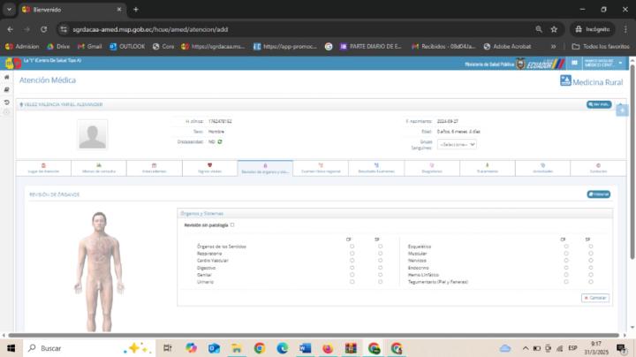Click the refresh icon beside Discapacidad
This screenshot has width=636, height=357.
click(220, 141)
